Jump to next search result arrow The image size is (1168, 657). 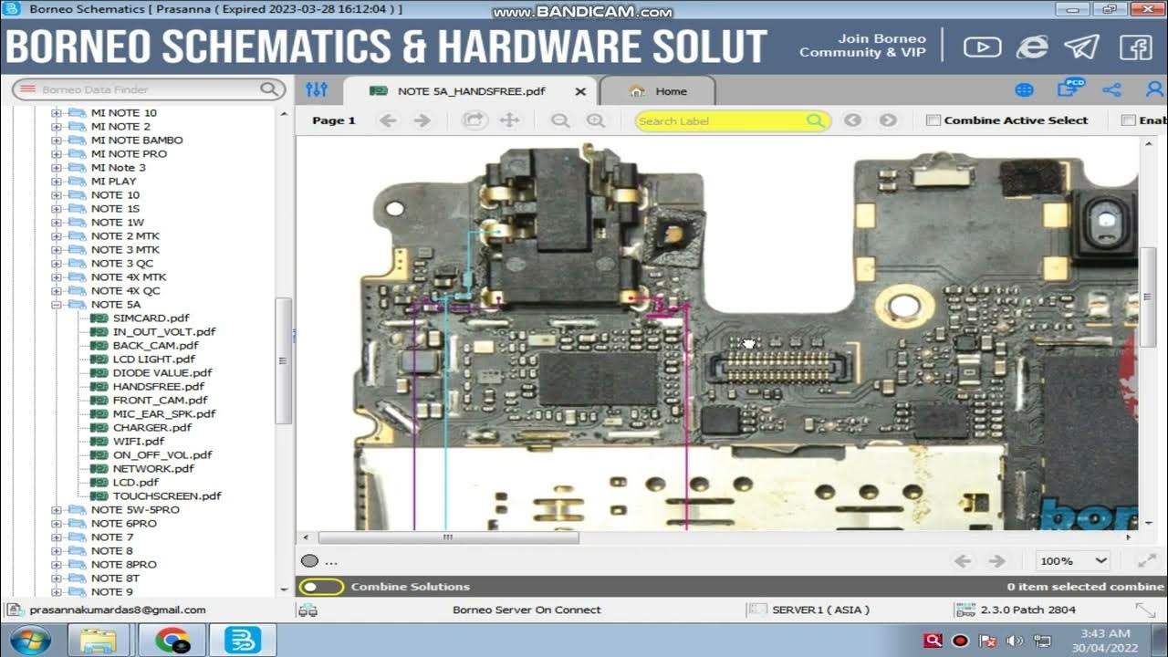click(887, 120)
